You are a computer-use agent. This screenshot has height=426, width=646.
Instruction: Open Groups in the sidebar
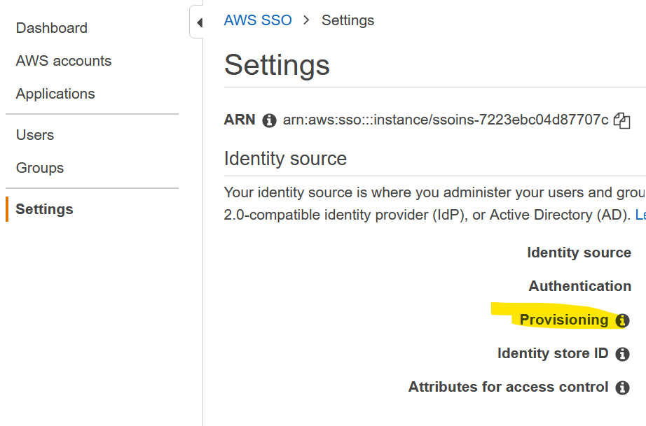click(x=39, y=168)
